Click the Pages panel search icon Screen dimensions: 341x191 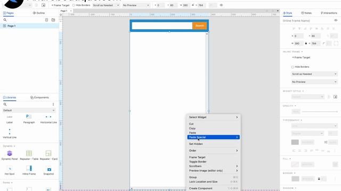[5, 20]
